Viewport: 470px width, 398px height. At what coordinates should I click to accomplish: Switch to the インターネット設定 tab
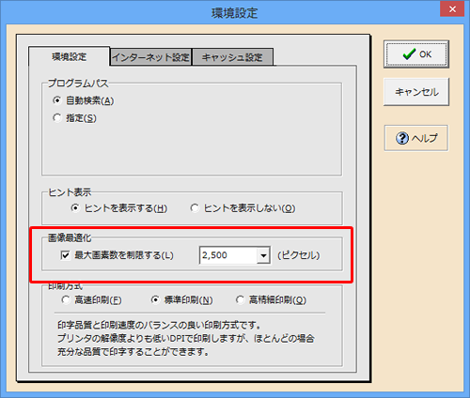[151, 57]
